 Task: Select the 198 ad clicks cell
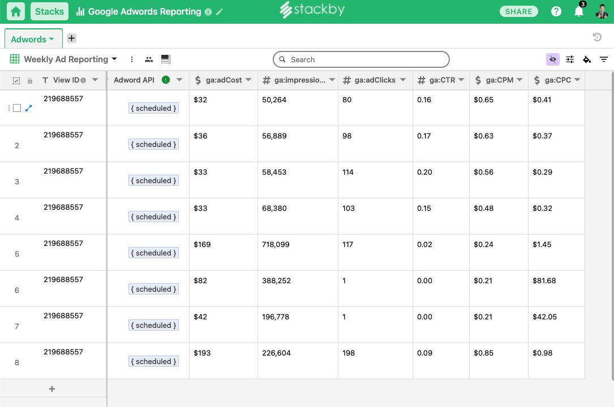tap(375, 361)
